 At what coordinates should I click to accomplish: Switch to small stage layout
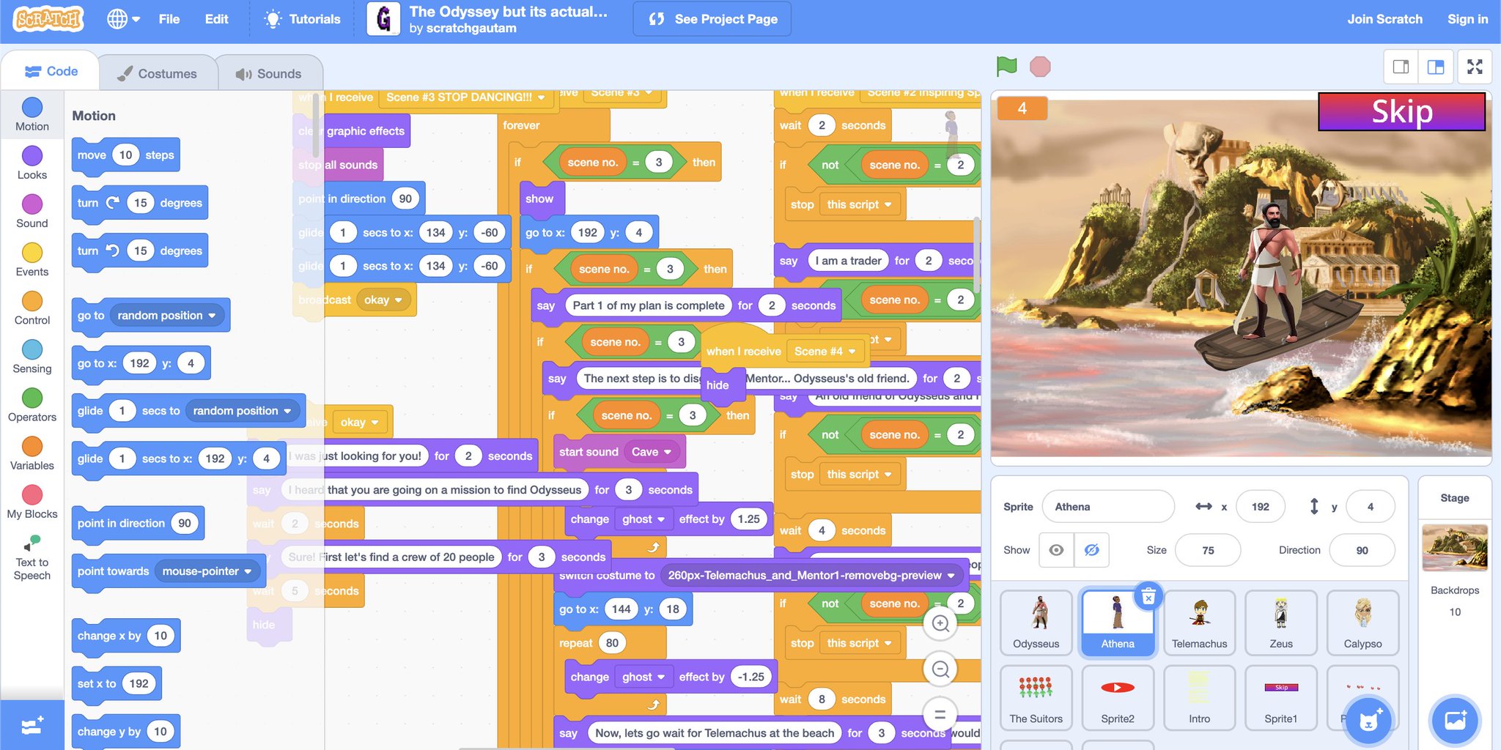[1401, 67]
